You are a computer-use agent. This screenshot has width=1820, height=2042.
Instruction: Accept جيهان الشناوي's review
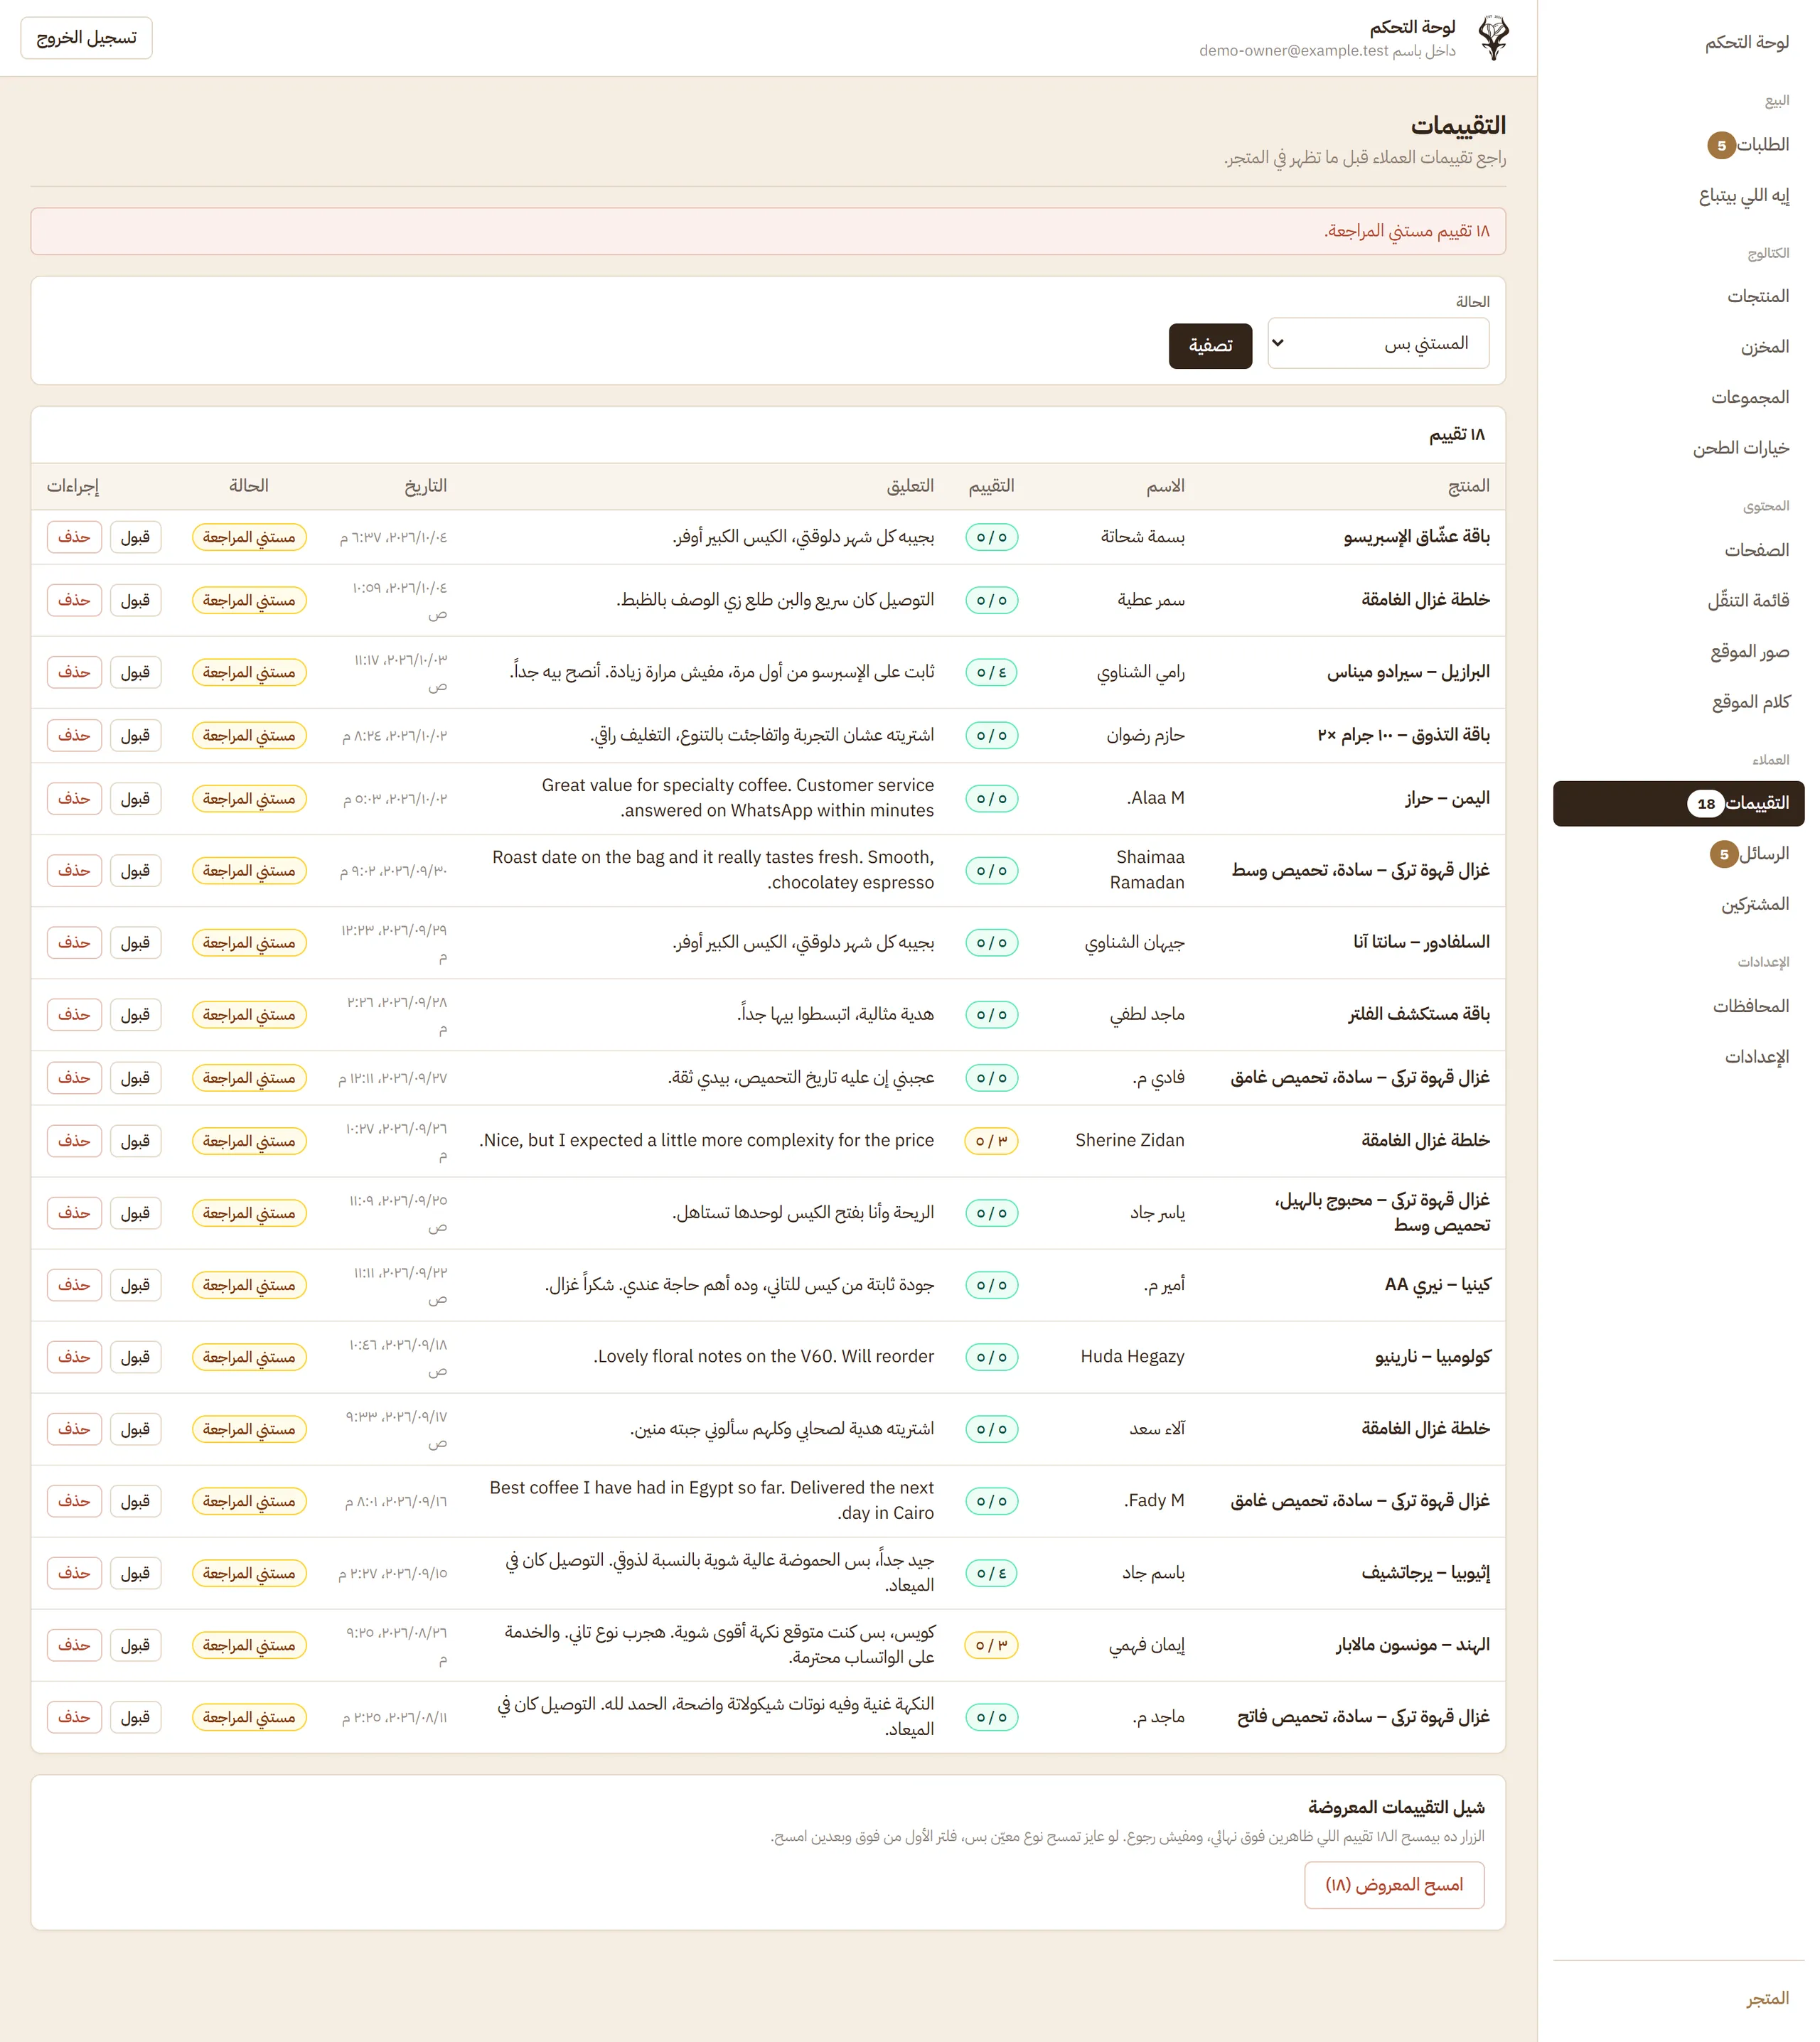[135, 942]
